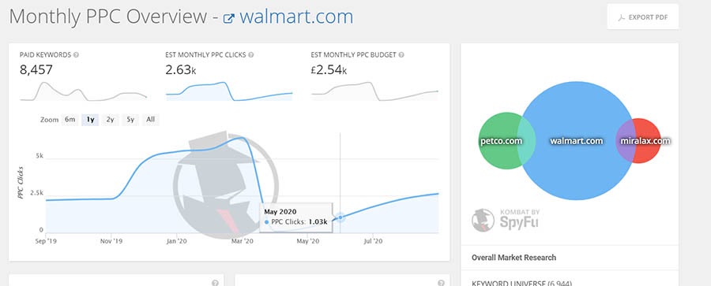711x286 pixels.
Task: Click the help icon next to Est Monthly PPC Clicks
Action: [x=251, y=54]
